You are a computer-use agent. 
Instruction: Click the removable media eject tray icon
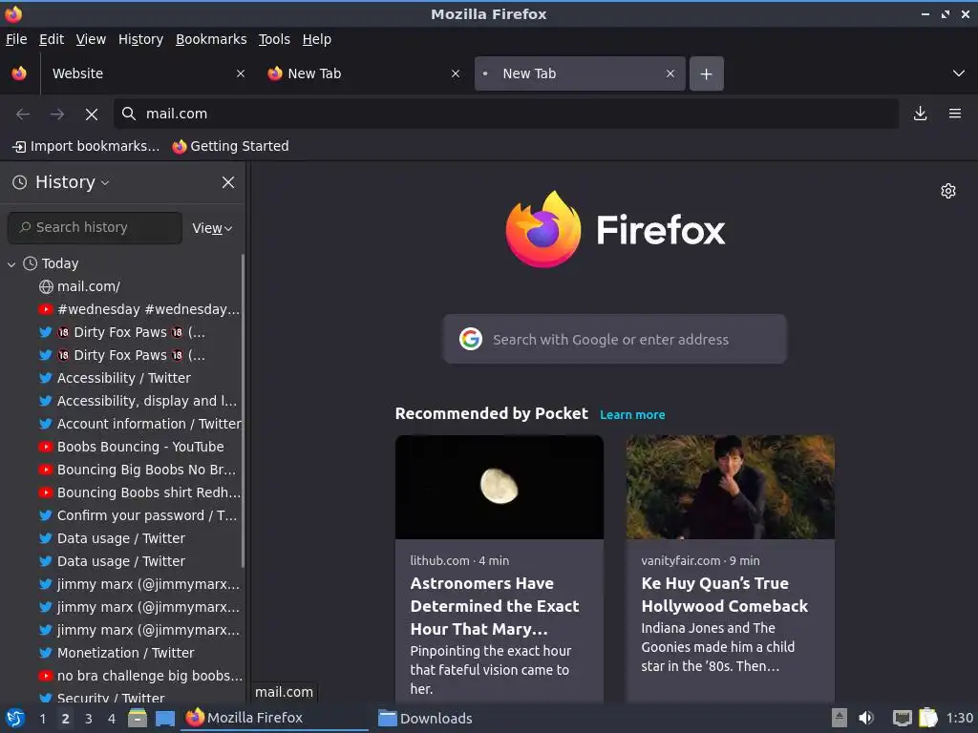(839, 718)
